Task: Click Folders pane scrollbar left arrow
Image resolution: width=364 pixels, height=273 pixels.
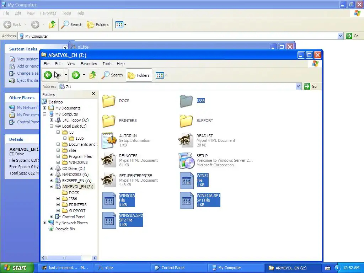Action: [43, 258]
